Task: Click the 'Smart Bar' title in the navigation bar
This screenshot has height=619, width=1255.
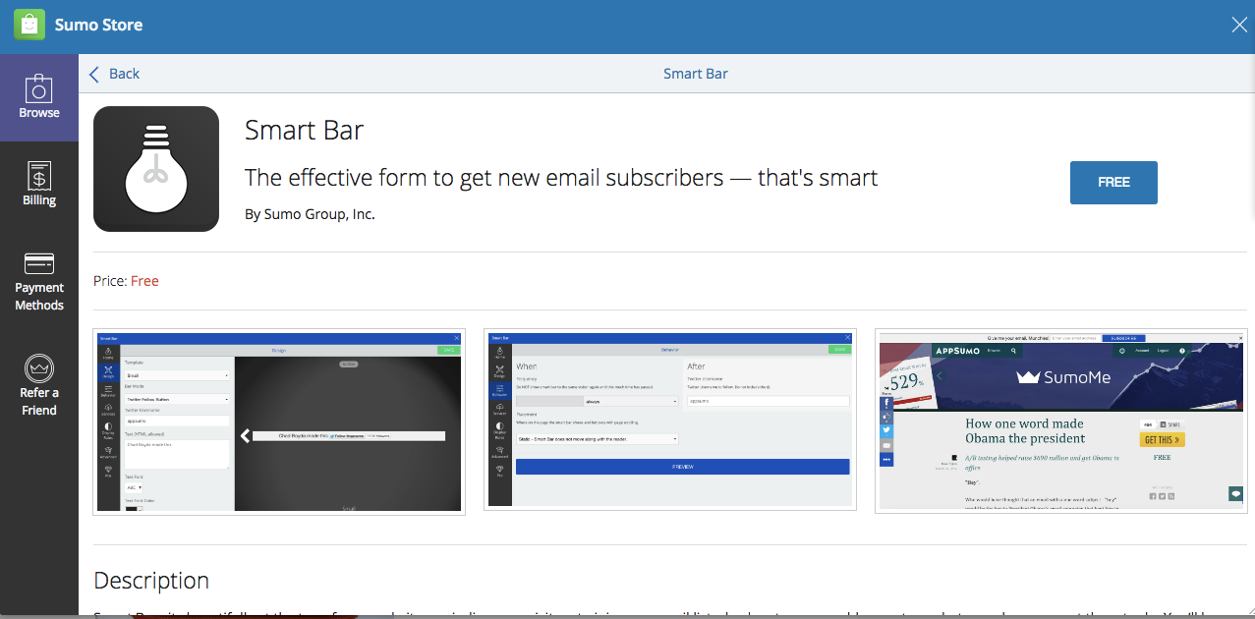Action: pos(696,74)
